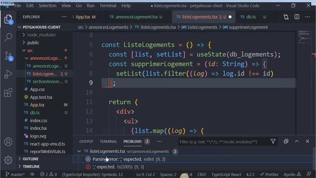Open the Edit menu
This screenshot has height=178, width=316.
tap(30, 5)
